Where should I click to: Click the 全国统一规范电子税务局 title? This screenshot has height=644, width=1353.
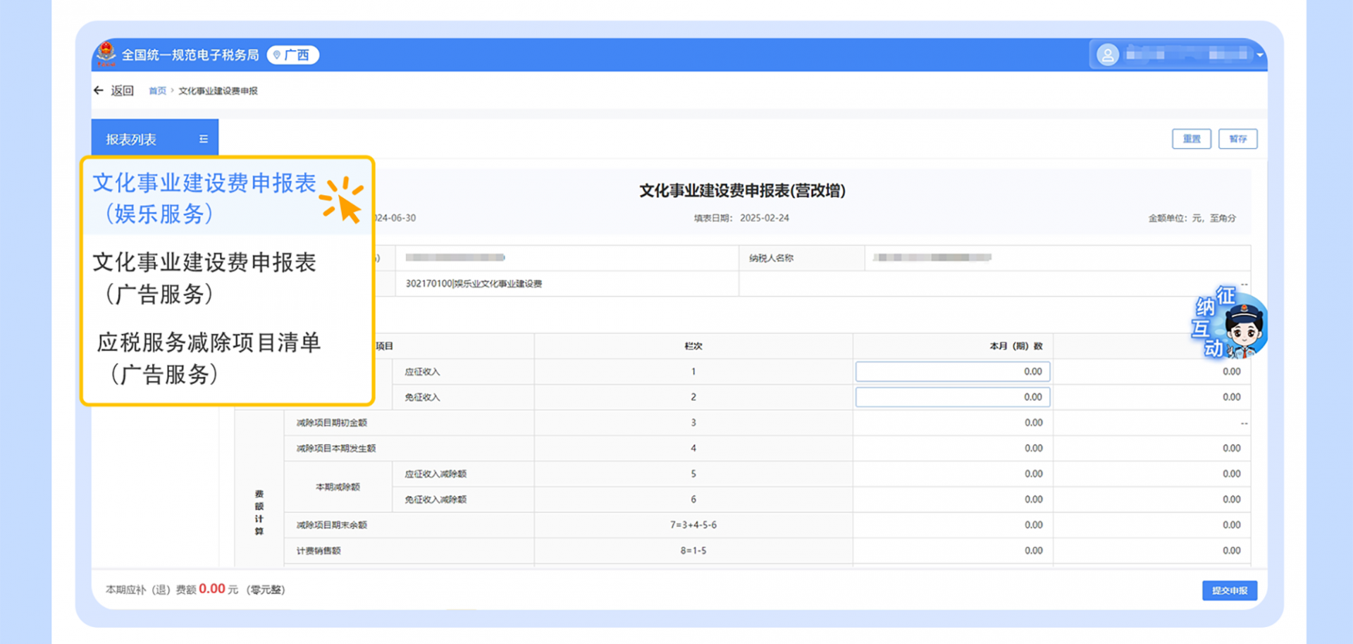tap(190, 55)
